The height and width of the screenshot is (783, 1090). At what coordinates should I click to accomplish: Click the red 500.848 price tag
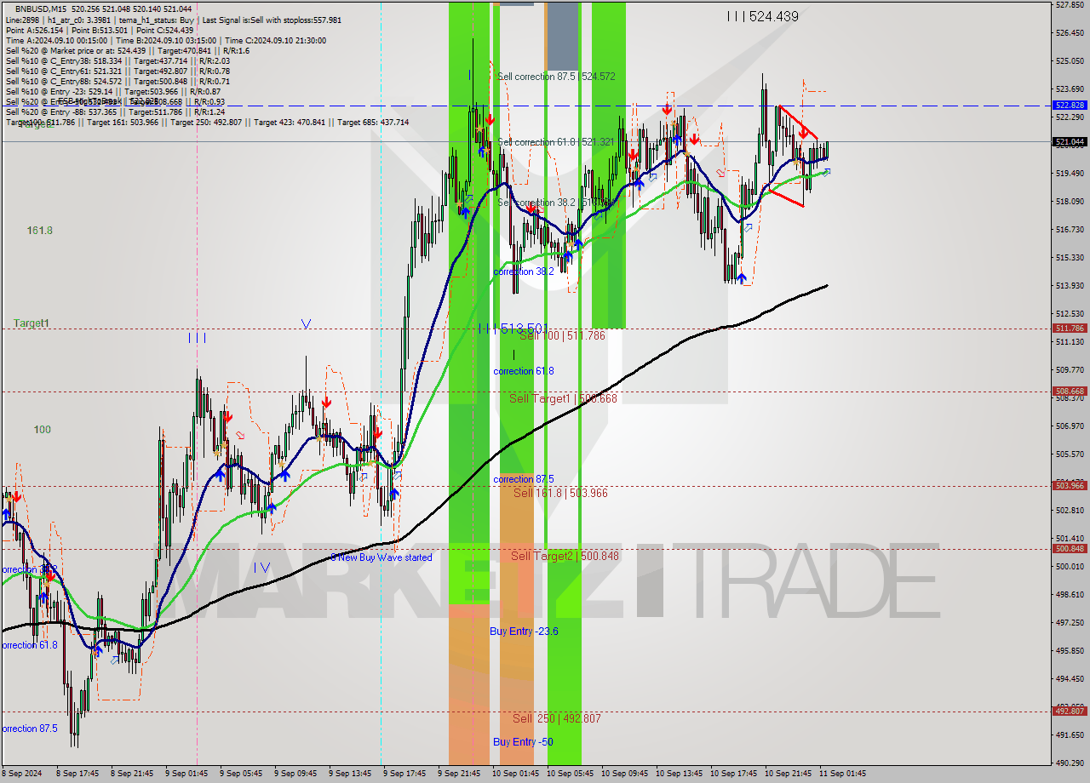[x=1070, y=548]
